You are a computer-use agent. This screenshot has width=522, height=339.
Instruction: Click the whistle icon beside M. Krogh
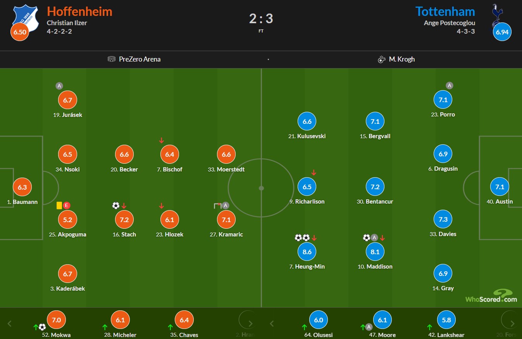tap(381, 59)
